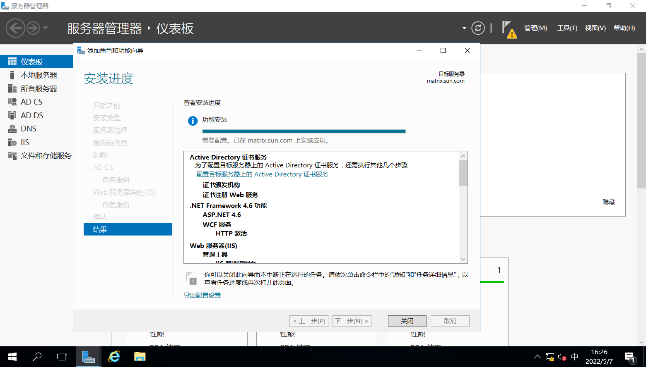Click Web 服务器(IIS) heading in results
The height and width of the screenshot is (367, 646).
(213, 245)
